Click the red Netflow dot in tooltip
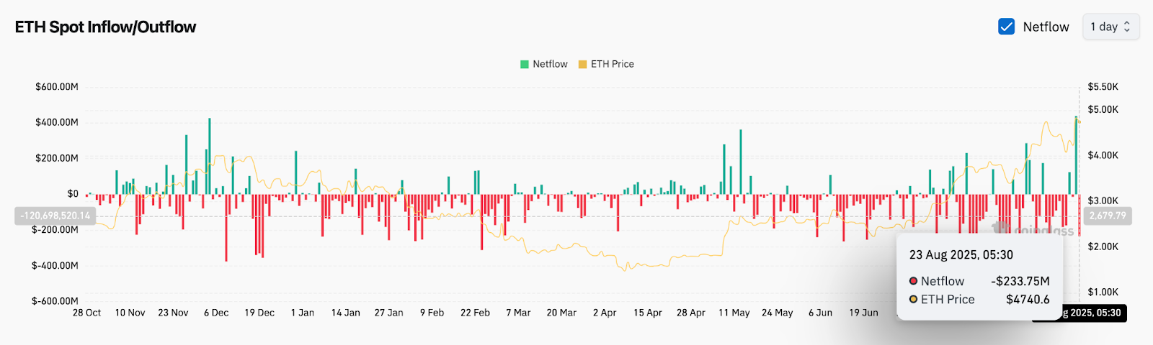 pyautogui.click(x=913, y=281)
